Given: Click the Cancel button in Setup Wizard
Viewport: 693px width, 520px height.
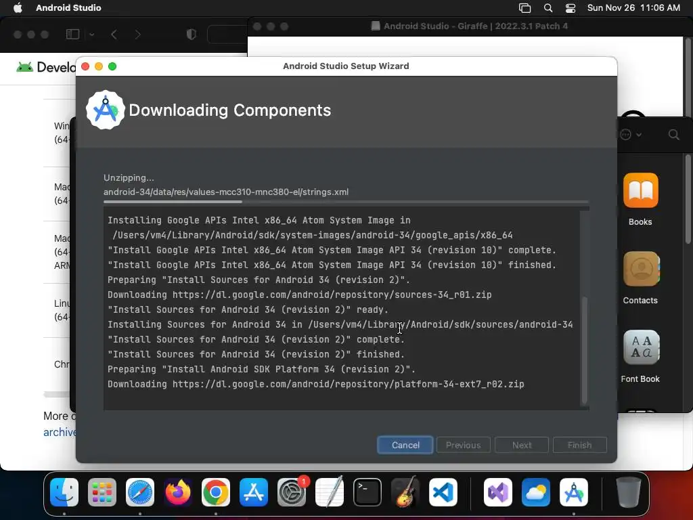Looking at the screenshot, I should (x=405, y=445).
